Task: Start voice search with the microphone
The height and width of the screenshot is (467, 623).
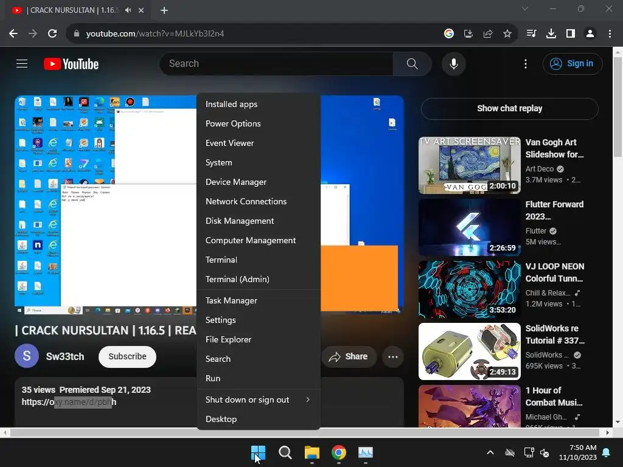Action: [453, 63]
